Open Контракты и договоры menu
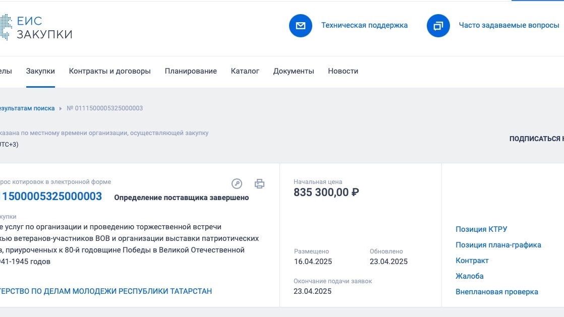This screenshot has width=564, height=317. (x=109, y=71)
